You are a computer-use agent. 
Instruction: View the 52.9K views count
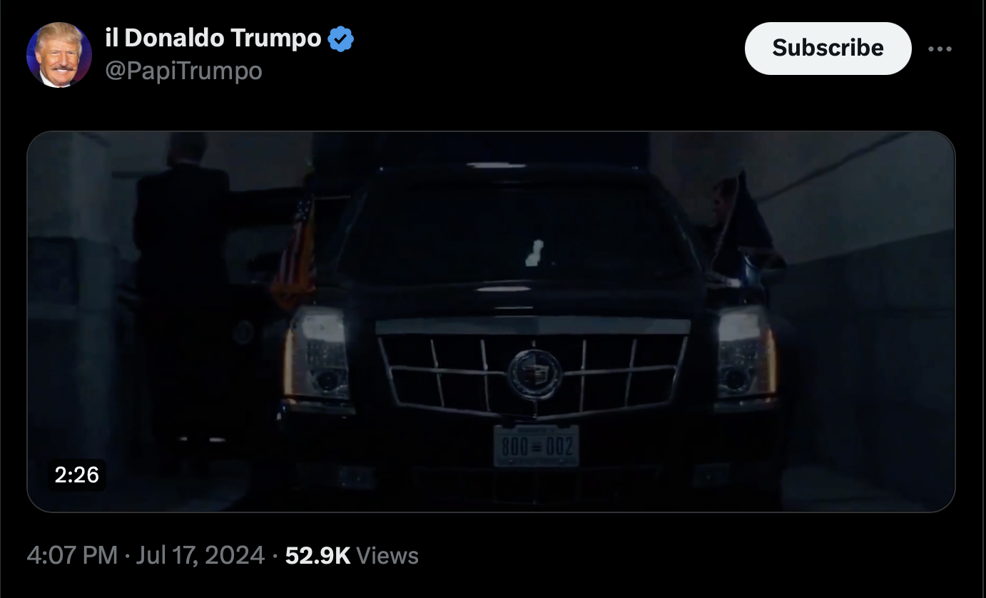(x=317, y=555)
